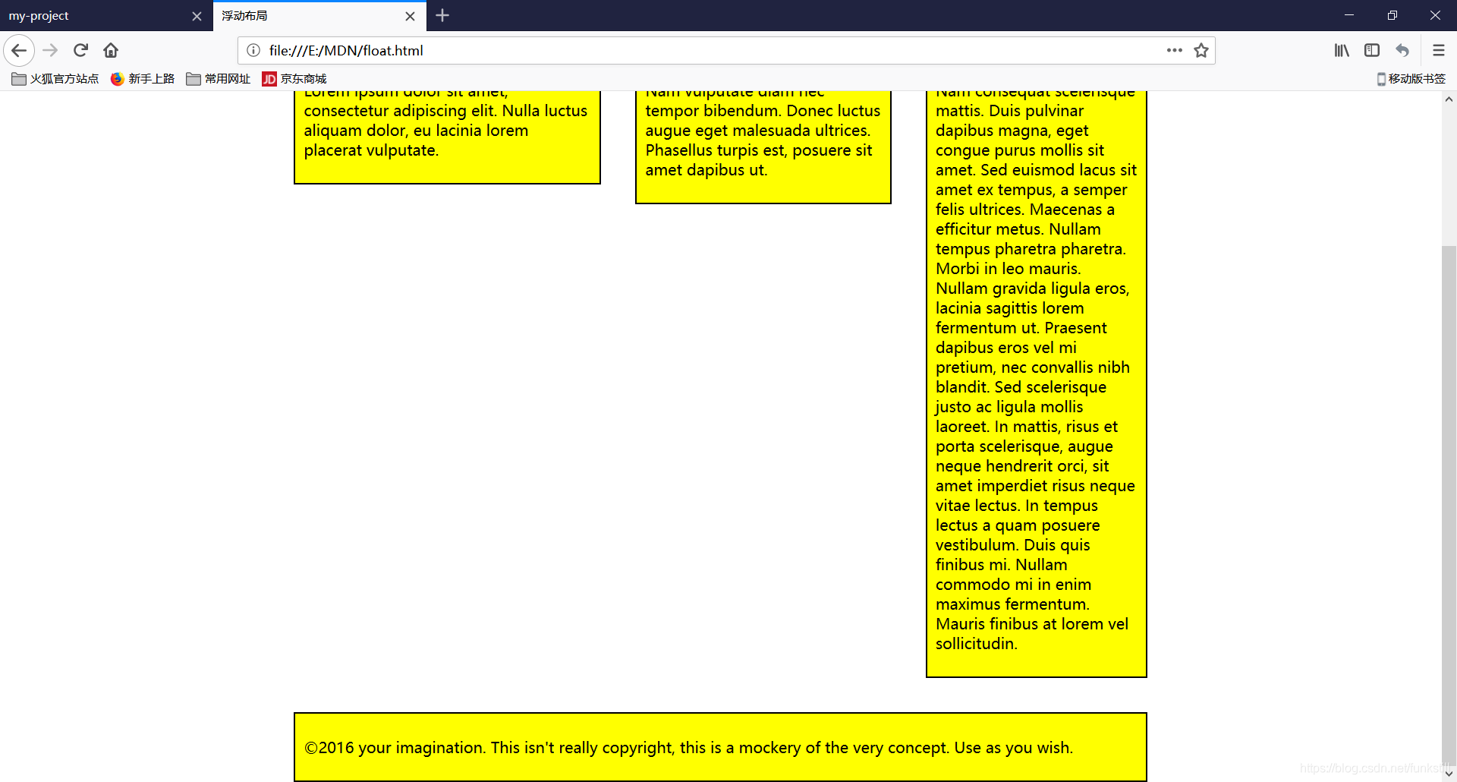Click the text 'Mauris finibus at lorem vel'

[1032, 624]
